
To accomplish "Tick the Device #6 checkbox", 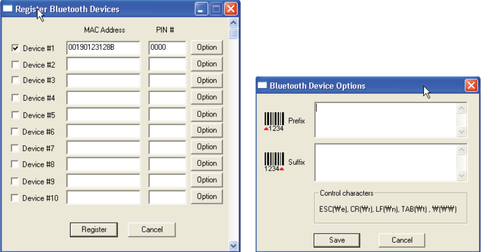I will (15, 132).
